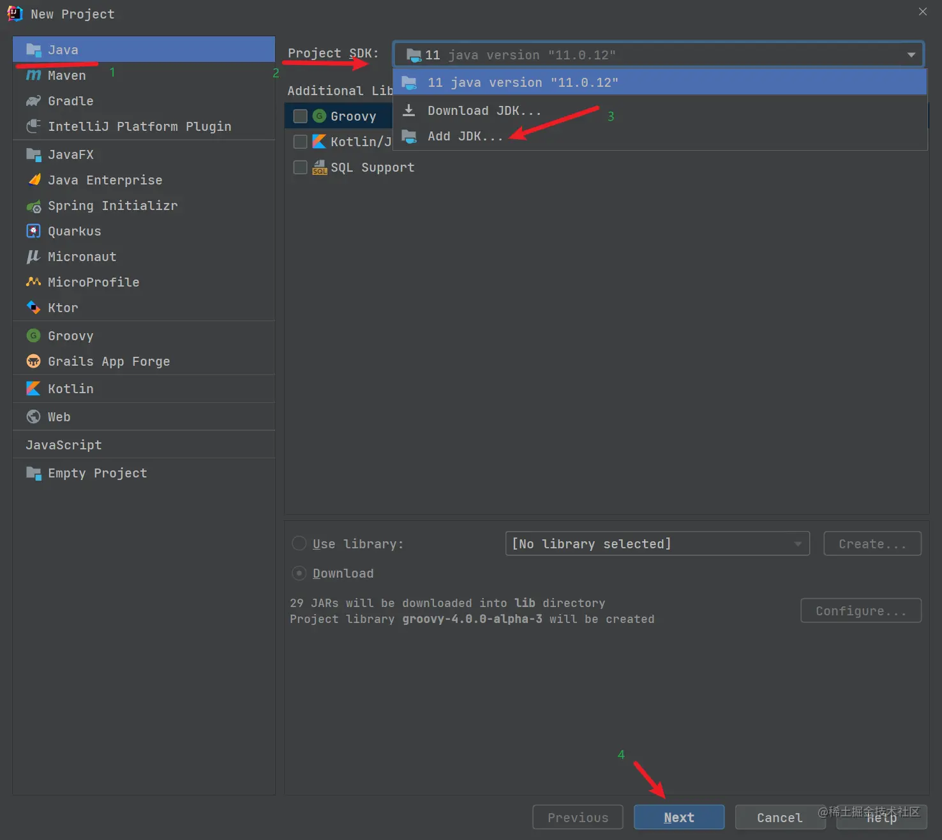
Task: Select JavaFX label
Action: click(71, 154)
